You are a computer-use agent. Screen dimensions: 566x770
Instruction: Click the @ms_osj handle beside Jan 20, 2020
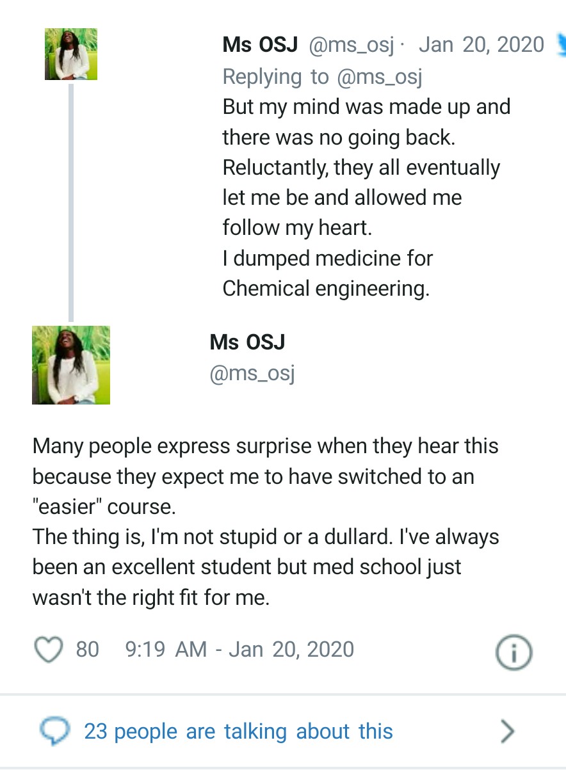tap(352, 45)
